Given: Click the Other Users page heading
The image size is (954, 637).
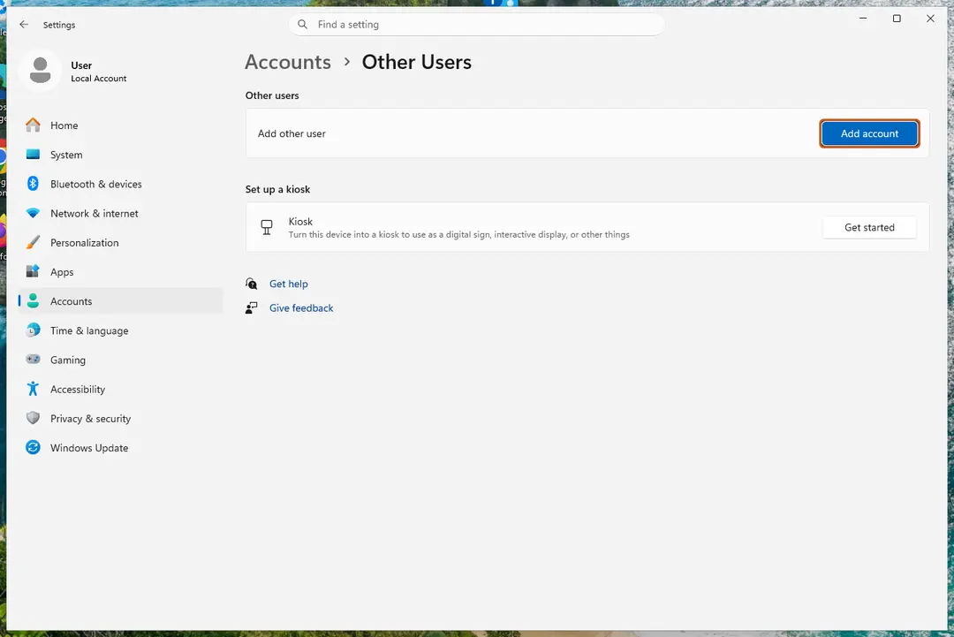Looking at the screenshot, I should [417, 62].
